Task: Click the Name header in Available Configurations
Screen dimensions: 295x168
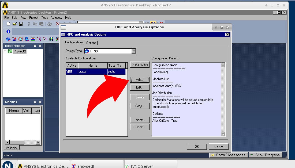Action: point(93,65)
